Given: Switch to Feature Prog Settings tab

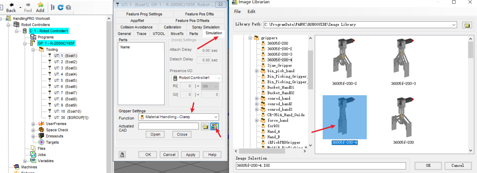Looking at the screenshot, I should (x=144, y=14).
